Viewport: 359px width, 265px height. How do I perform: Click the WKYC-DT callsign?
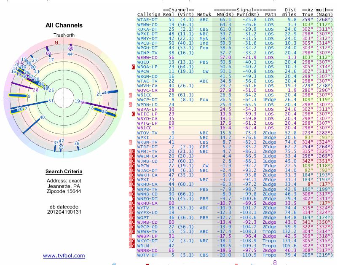point(147,241)
